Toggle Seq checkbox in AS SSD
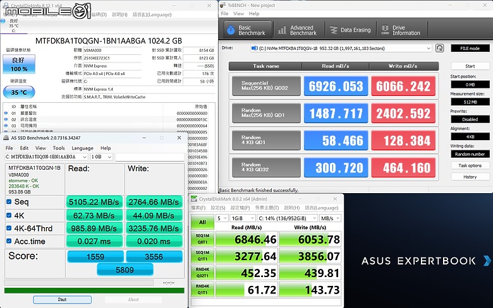 (x=9, y=201)
